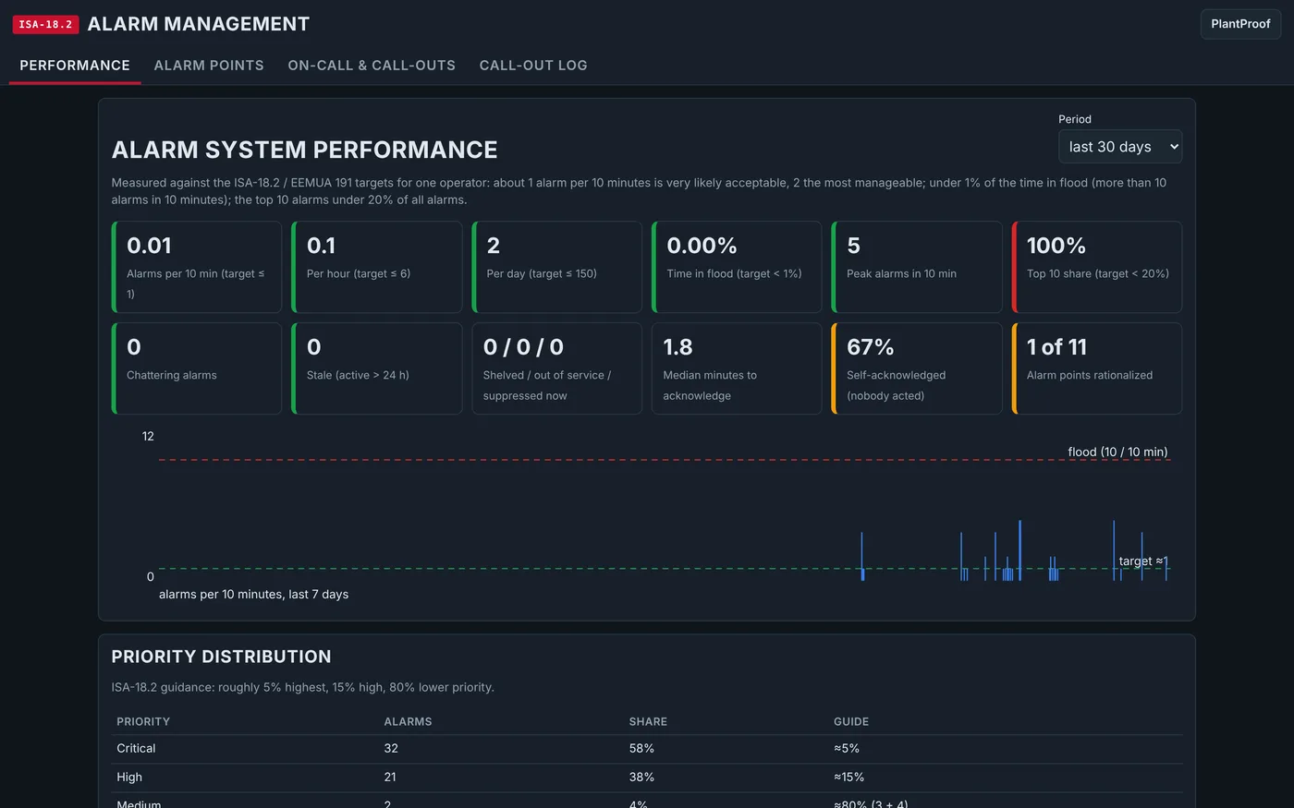Image resolution: width=1294 pixels, height=808 pixels.
Task: Select the Call-Out Log tab
Action: (x=533, y=66)
